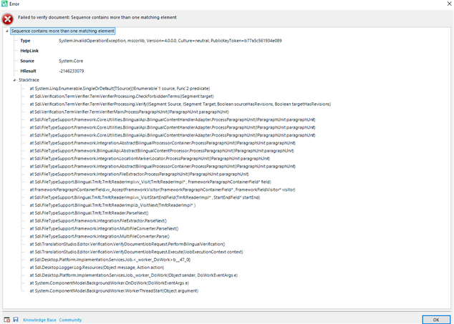Click the OK button
454x324 pixels.
point(436,320)
